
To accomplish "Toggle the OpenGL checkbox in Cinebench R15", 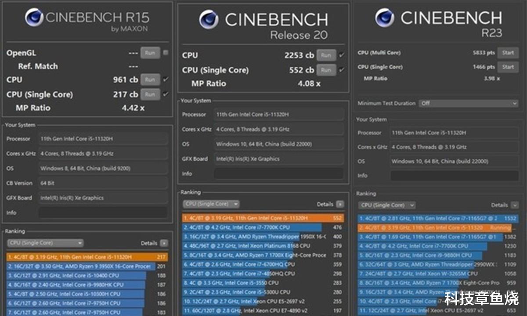I will [166, 53].
